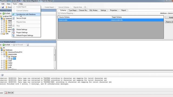Viewport: 173px width, 97px height.
Task: Uncheck SQL Server classicmodels checkbox
Action: (x=4, y=54)
